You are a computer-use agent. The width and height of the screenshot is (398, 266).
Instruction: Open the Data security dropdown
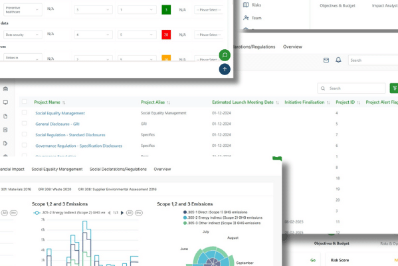pyautogui.click(x=23, y=35)
